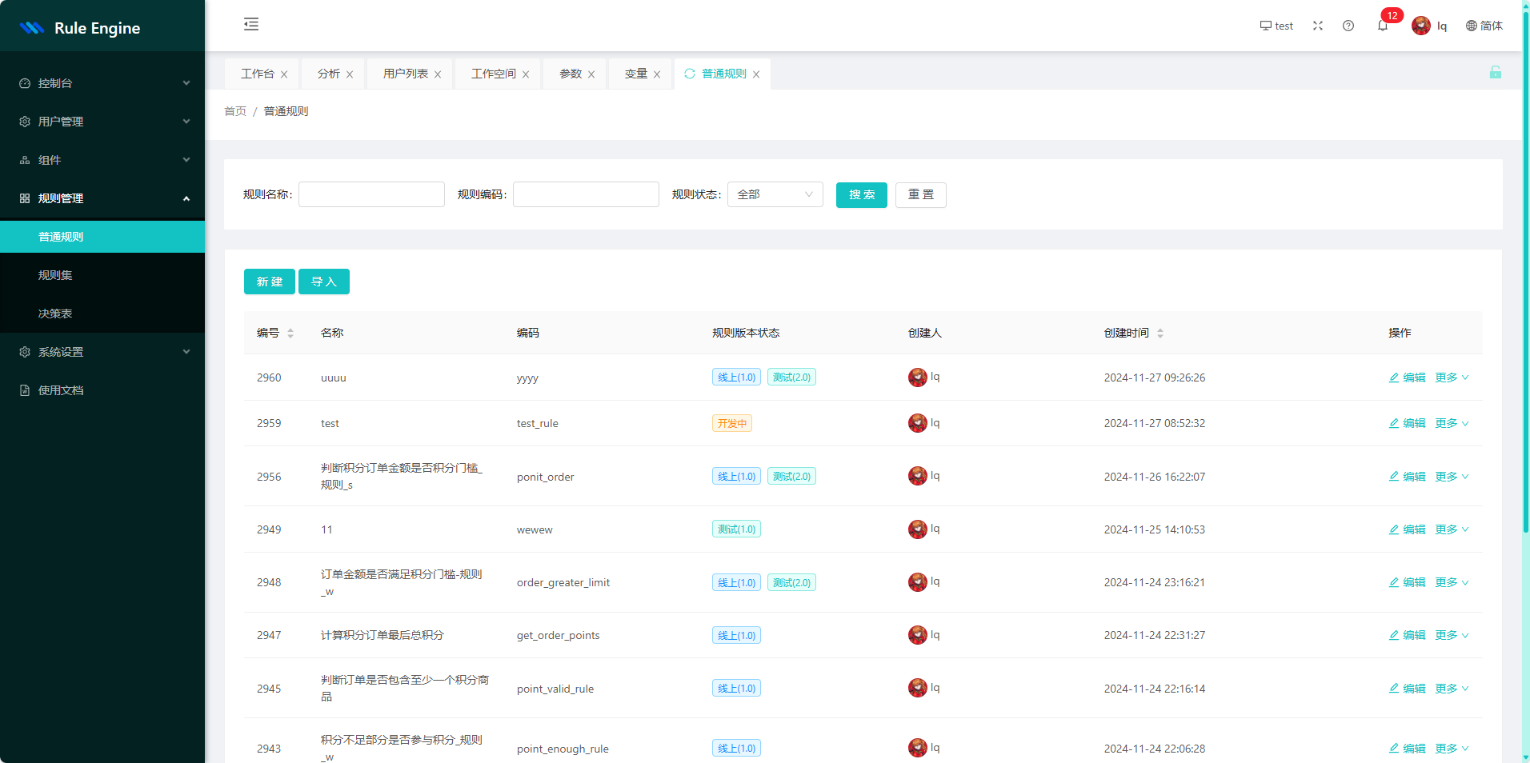This screenshot has height=763, width=1530.
Task: Click the Rule Engine logo
Action: pyautogui.click(x=80, y=28)
